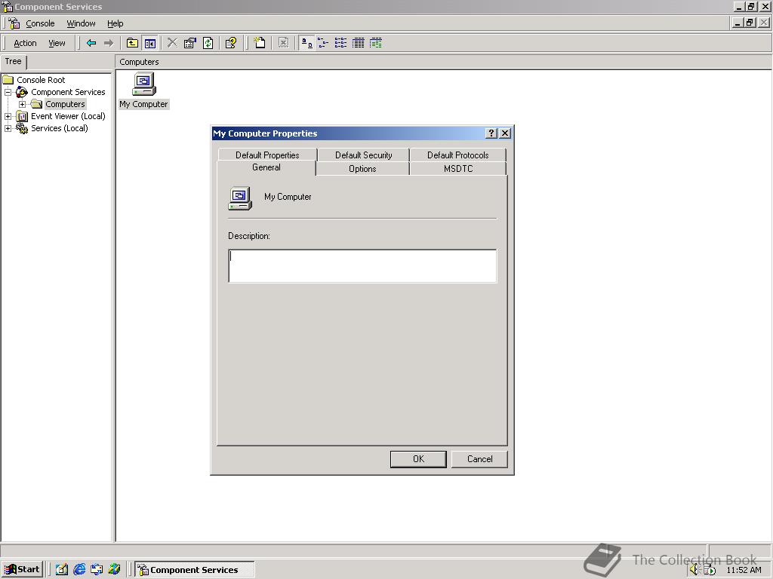Click the What's This help button in dialog

coord(491,133)
